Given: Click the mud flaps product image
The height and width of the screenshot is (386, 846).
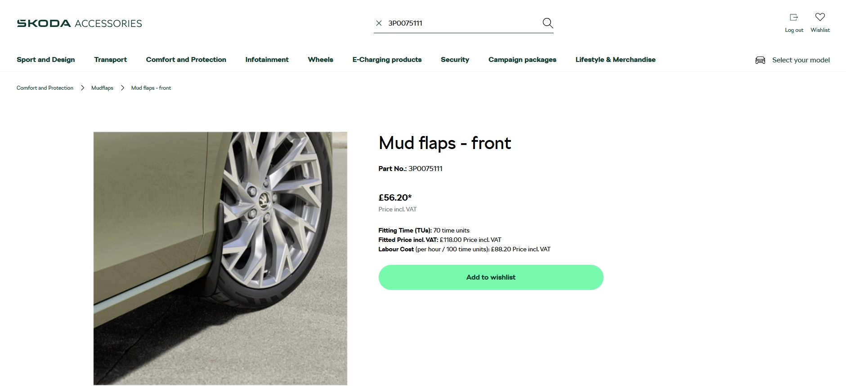Looking at the screenshot, I should point(220,258).
